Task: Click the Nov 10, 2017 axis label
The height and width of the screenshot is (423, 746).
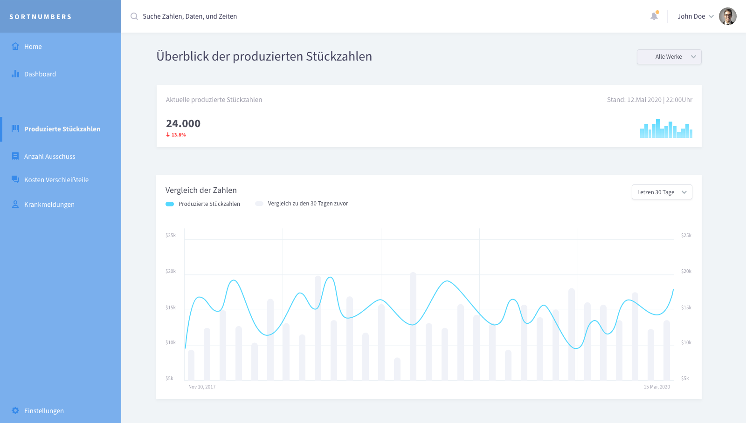Action: pyautogui.click(x=202, y=387)
